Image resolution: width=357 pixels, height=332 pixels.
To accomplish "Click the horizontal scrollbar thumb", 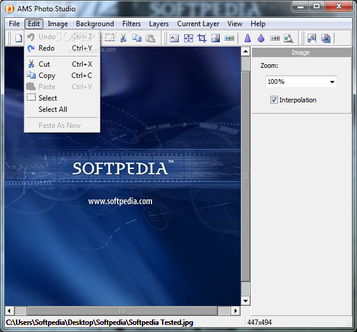I will point(122,311).
